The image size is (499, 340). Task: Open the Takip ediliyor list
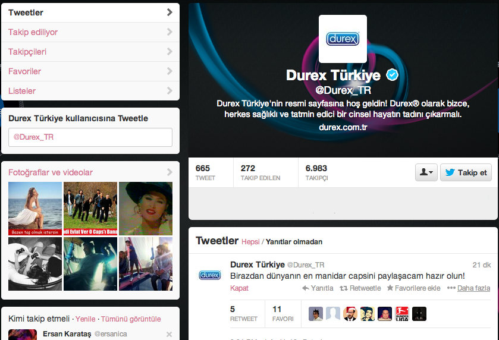tap(90, 32)
